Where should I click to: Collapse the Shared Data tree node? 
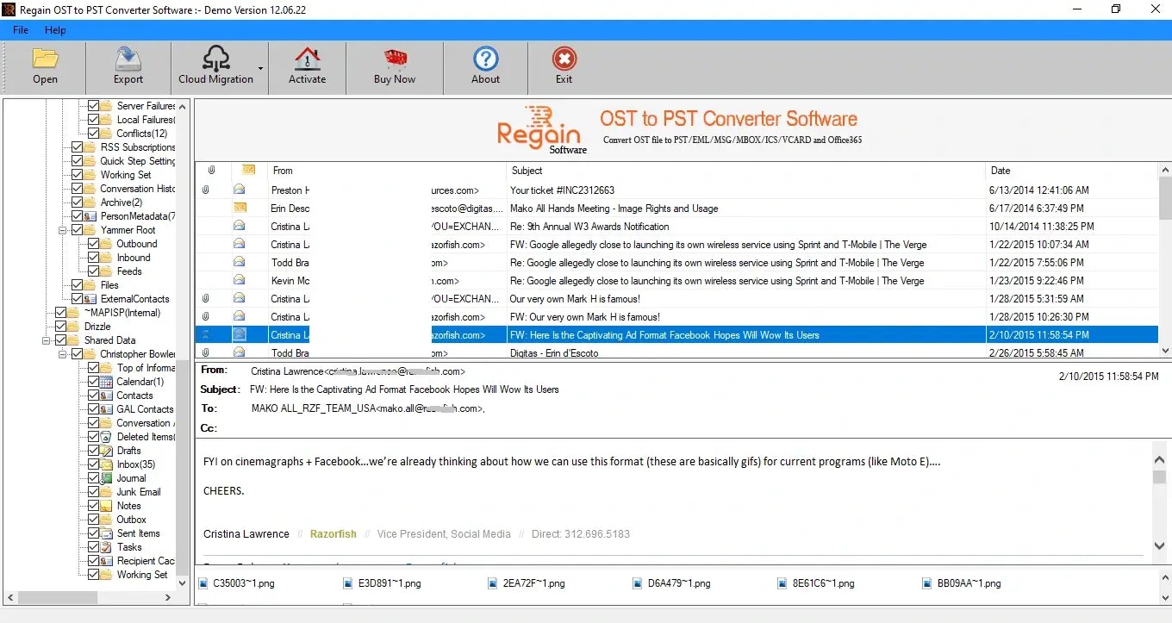point(47,340)
